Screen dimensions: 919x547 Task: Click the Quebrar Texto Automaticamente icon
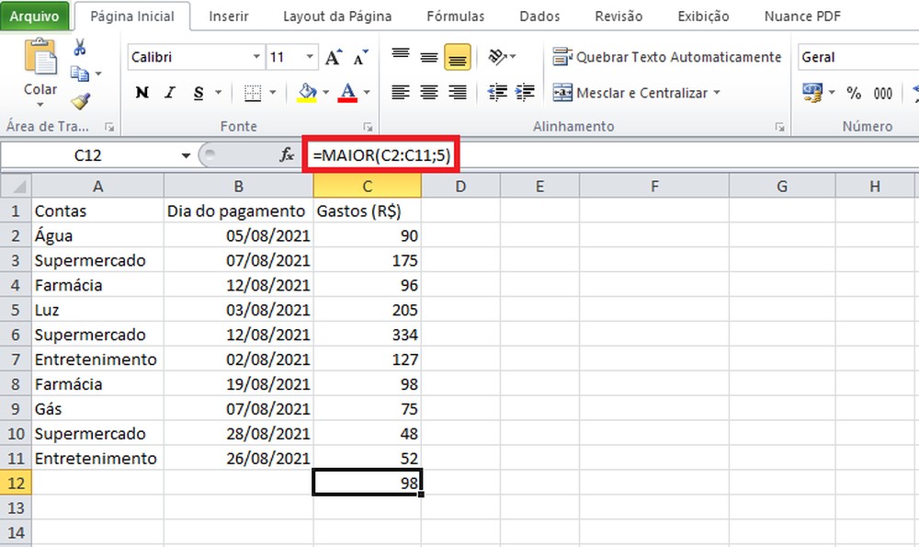point(564,56)
